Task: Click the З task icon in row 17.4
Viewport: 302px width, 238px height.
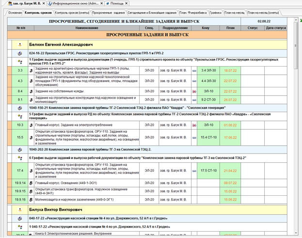Action: click(31, 171)
